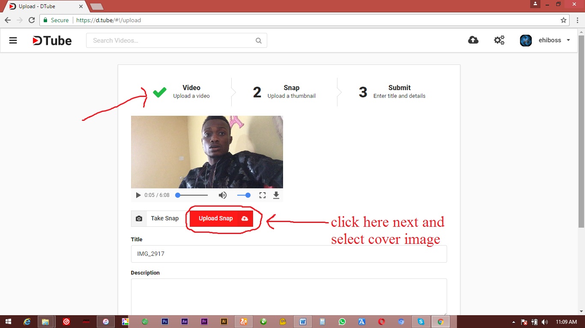Mute the video using the speaker icon
585x328 pixels.
point(223,195)
